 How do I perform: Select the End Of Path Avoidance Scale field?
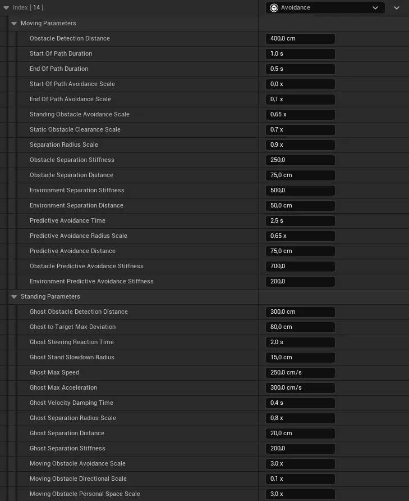tap(300, 100)
